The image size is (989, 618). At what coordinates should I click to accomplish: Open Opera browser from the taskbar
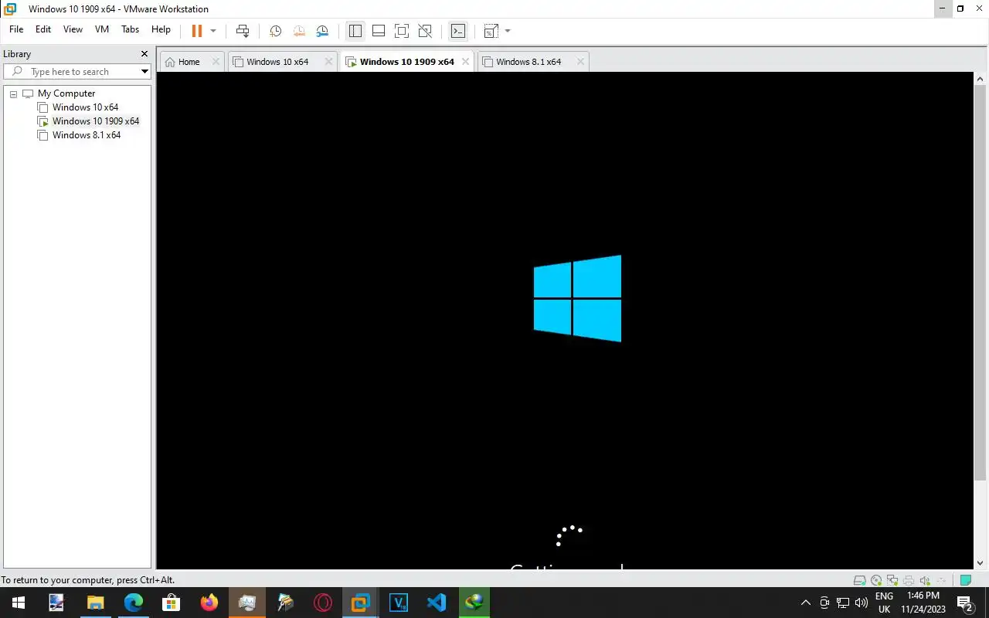(x=323, y=603)
